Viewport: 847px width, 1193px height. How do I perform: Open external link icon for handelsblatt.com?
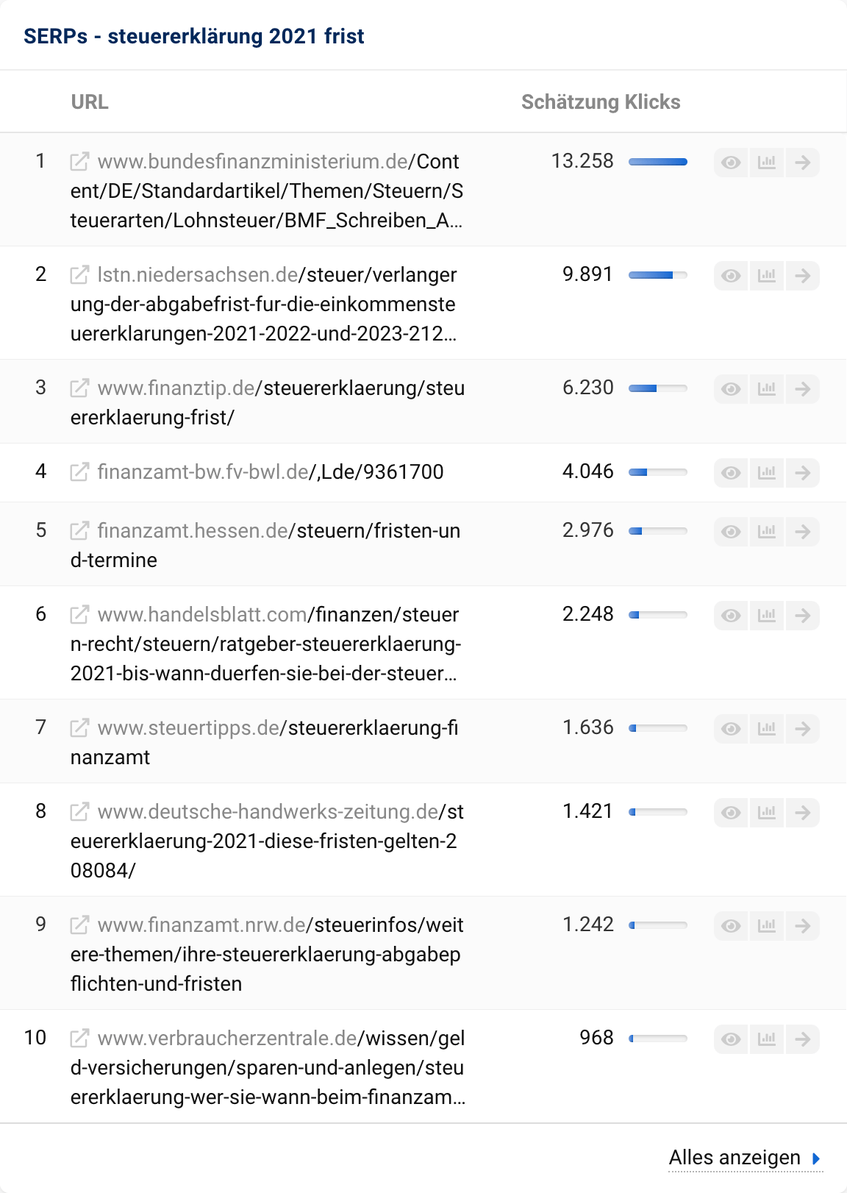[x=79, y=615]
